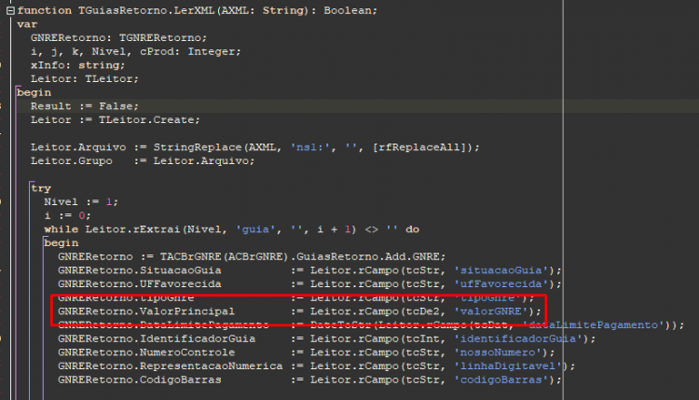
Task: Click the 'ufFavorecida' string literal
Action: coord(501,284)
